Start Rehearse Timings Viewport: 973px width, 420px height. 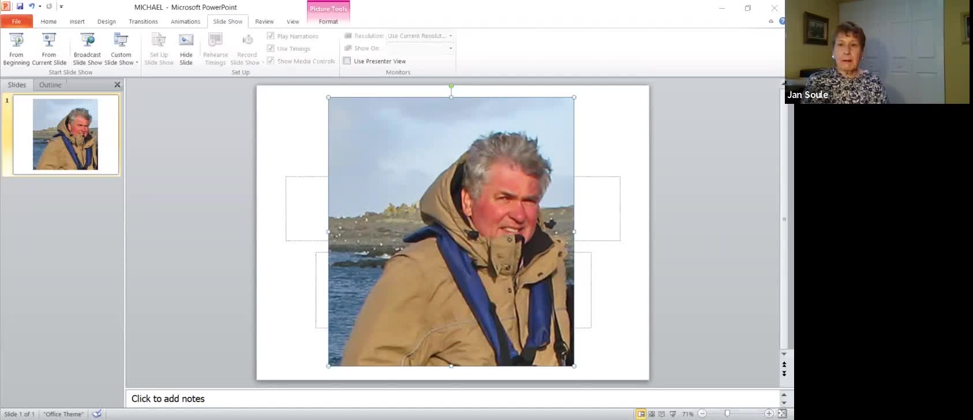pos(215,49)
